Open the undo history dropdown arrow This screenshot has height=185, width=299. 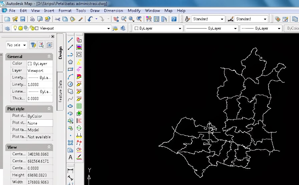pos(96,19)
